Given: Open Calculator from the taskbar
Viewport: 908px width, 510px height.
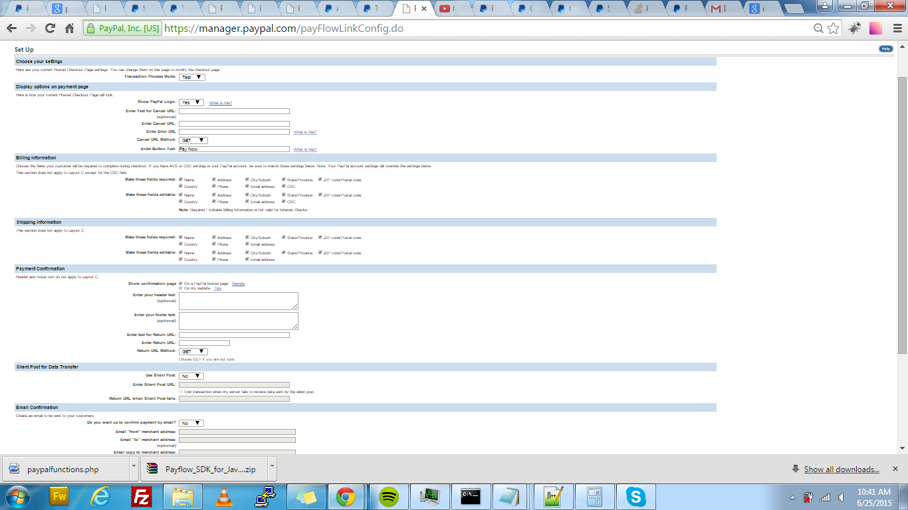Looking at the screenshot, I should tap(594, 497).
